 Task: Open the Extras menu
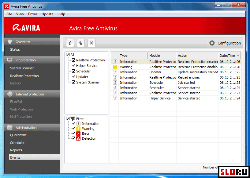click(33, 14)
